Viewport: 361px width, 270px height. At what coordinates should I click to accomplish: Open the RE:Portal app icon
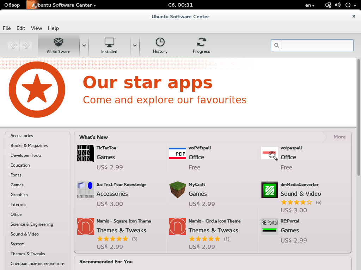tap(270, 226)
